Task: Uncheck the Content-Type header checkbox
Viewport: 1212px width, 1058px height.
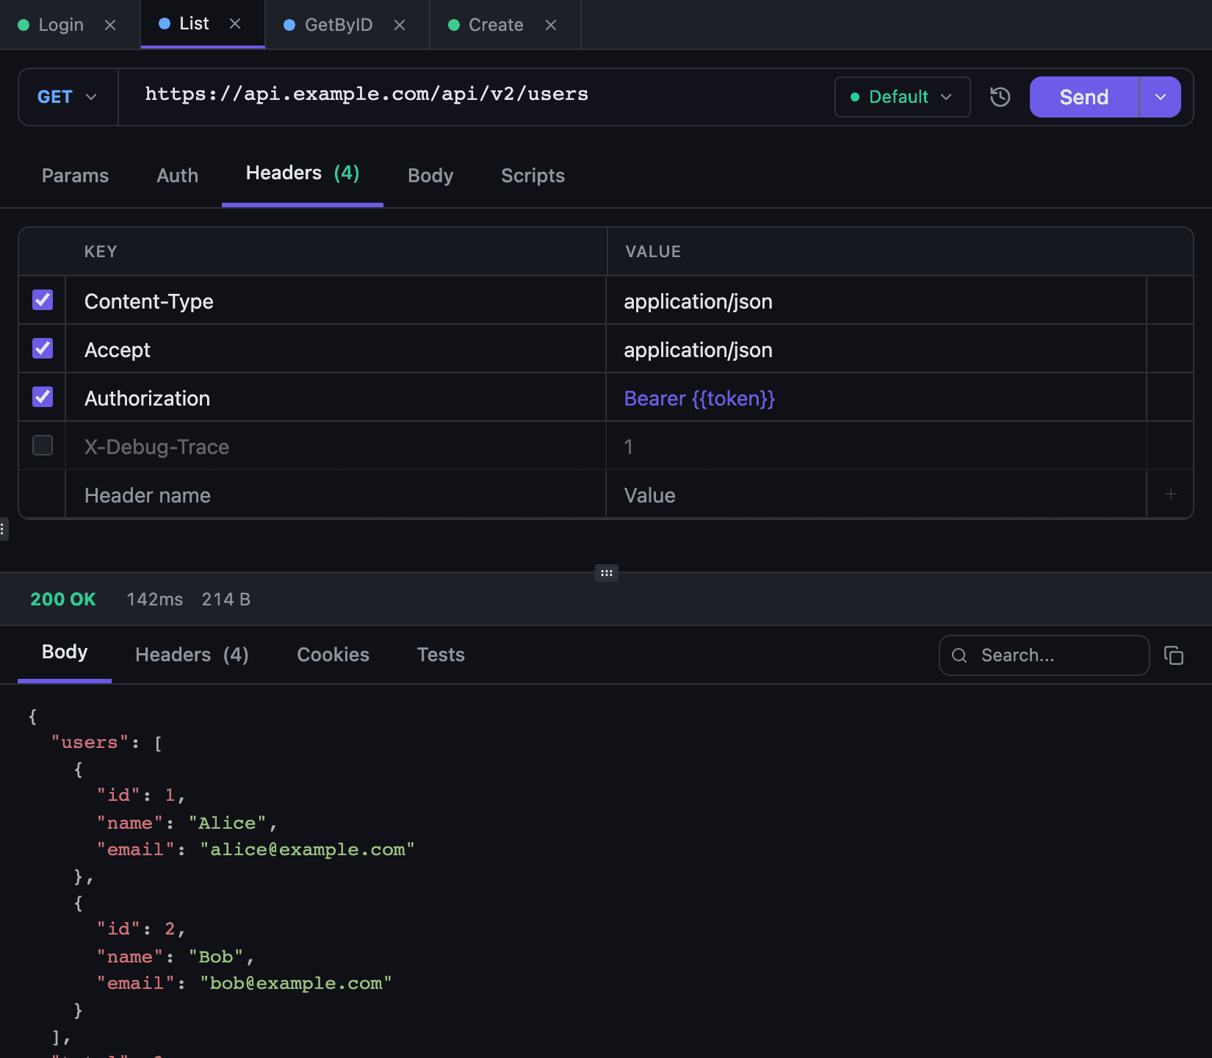Action: point(43,300)
